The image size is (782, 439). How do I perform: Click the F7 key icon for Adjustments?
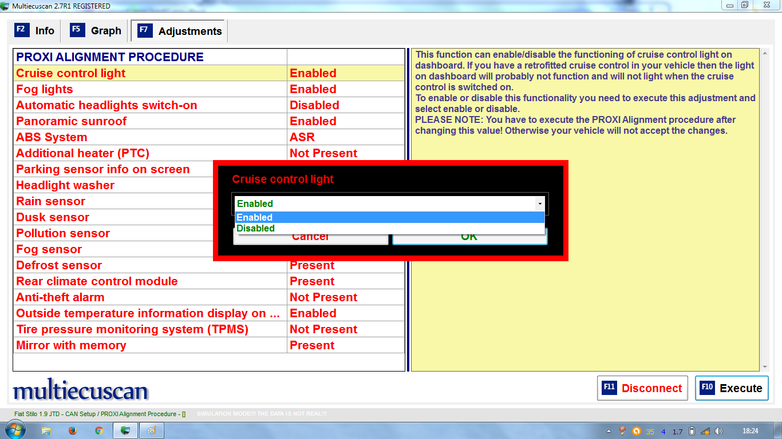[x=145, y=30]
